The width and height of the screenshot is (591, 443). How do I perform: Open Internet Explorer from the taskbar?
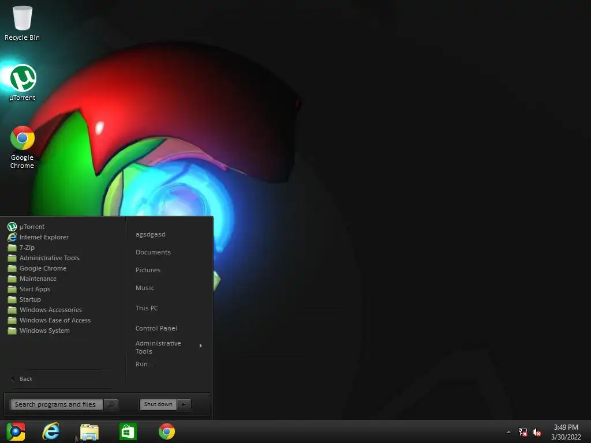tap(51, 431)
